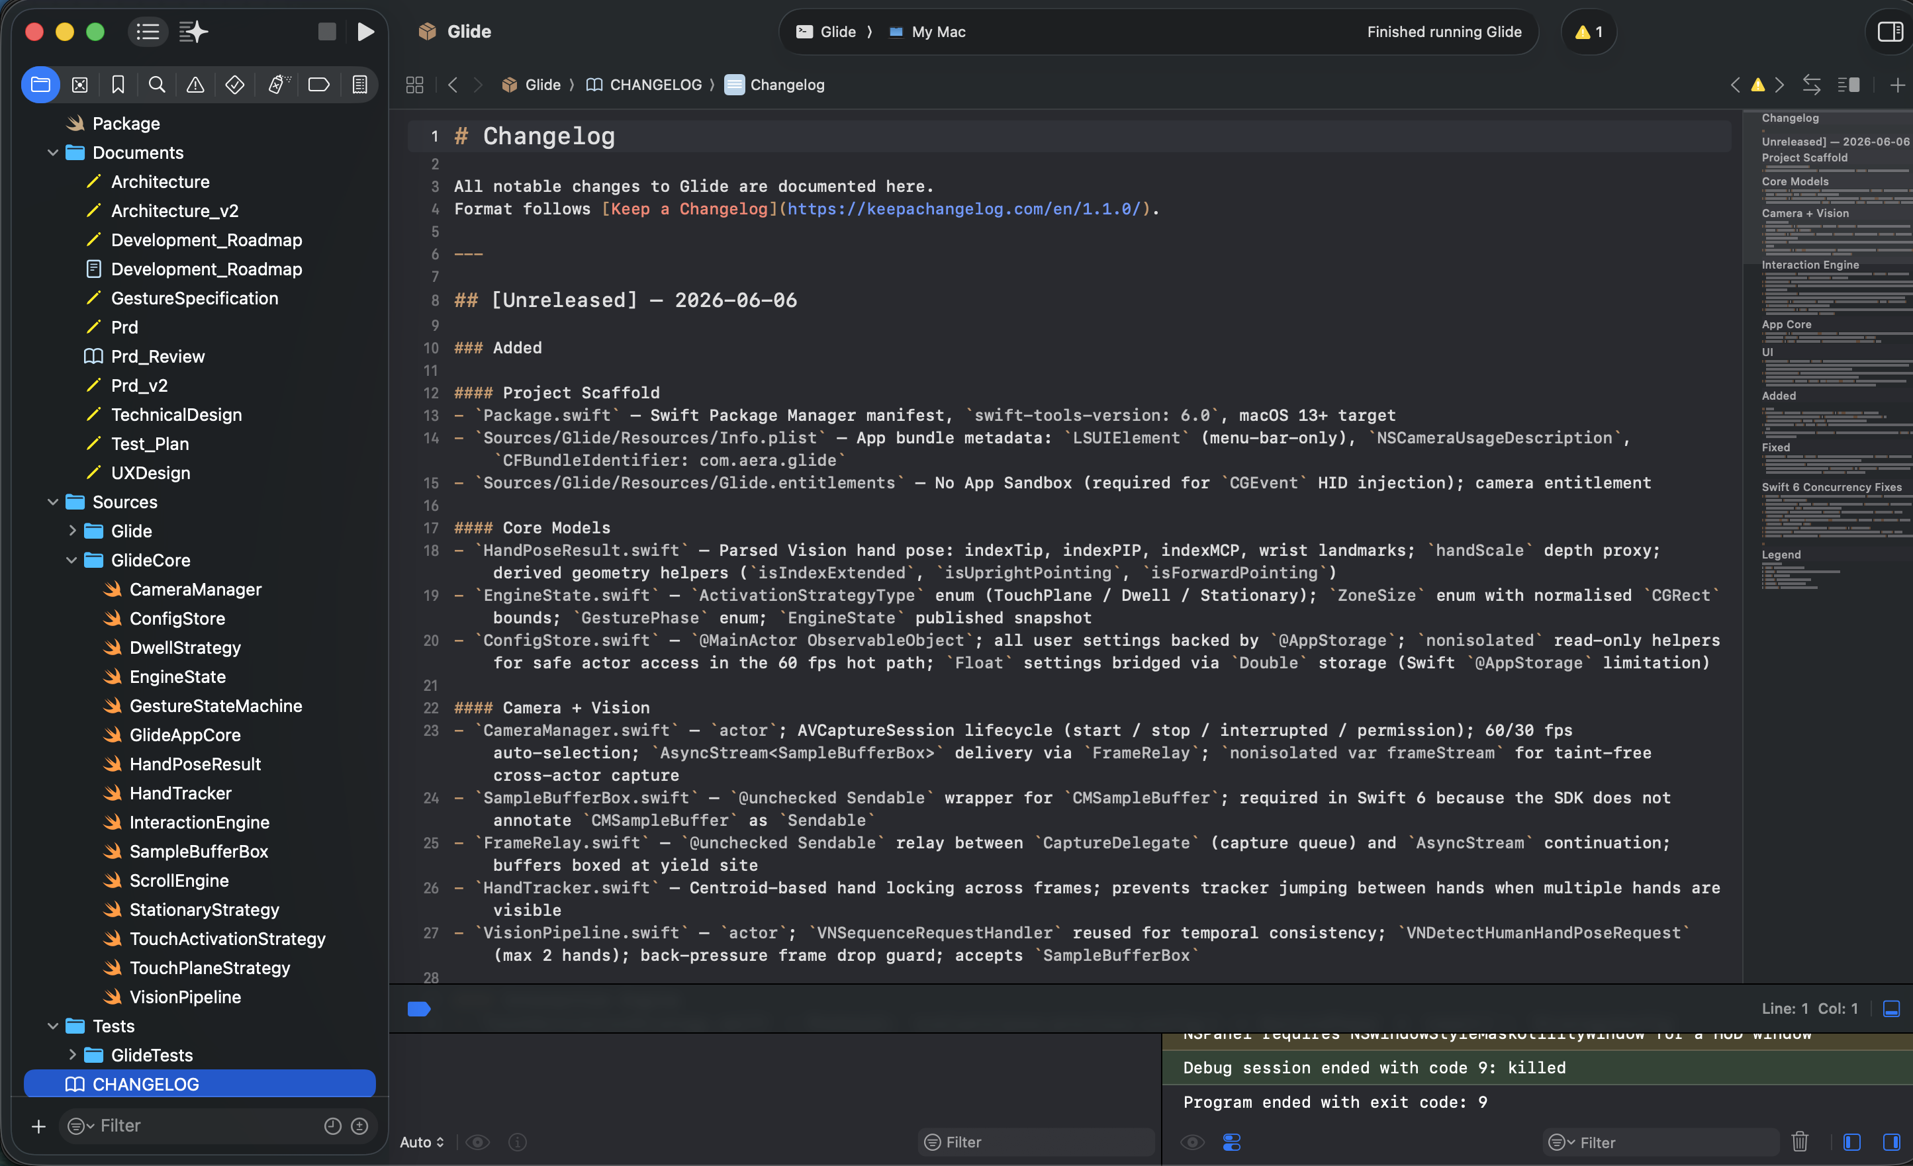Add a new editor pane

[1896, 85]
